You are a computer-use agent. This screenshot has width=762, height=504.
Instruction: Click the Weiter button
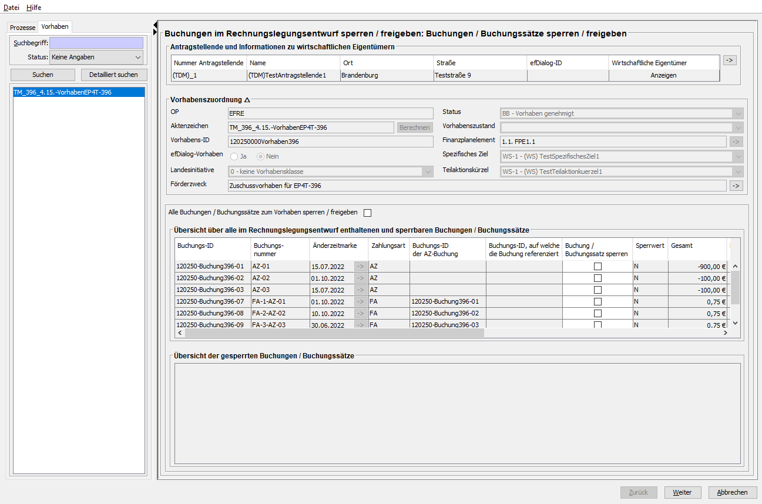coord(682,492)
